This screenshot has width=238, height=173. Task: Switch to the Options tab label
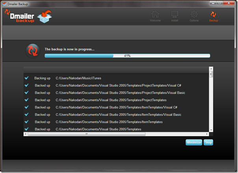pyautogui.click(x=194, y=20)
